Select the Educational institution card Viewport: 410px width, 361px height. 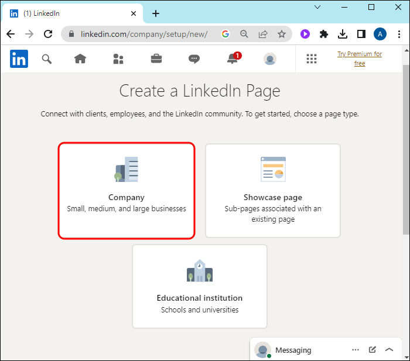(200, 286)
